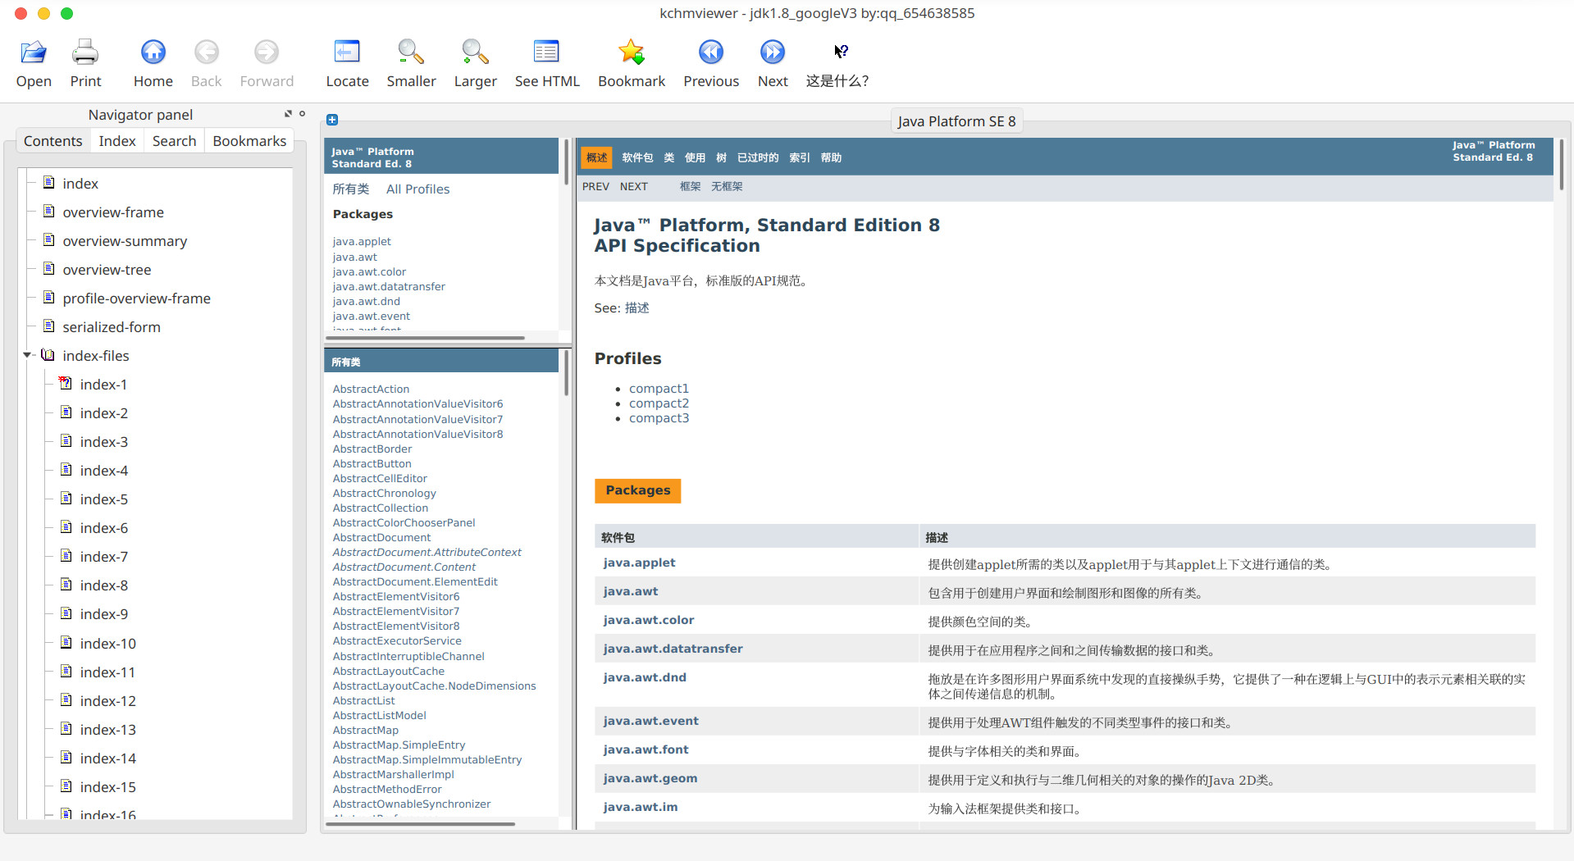Add a Bookmark with star icon
This screenshot has height=861, width=1574.
point(632,52)
